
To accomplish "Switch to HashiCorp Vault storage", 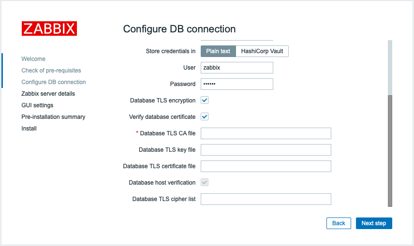I will point(262,51).
